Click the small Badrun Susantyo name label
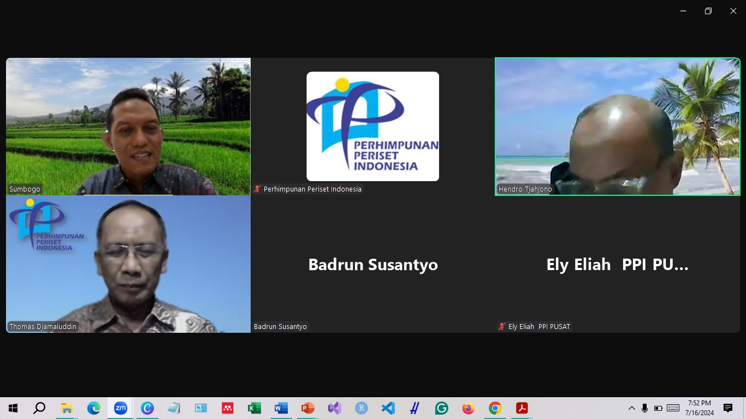The height and width of the screenshot is (419, 746). 280,327
